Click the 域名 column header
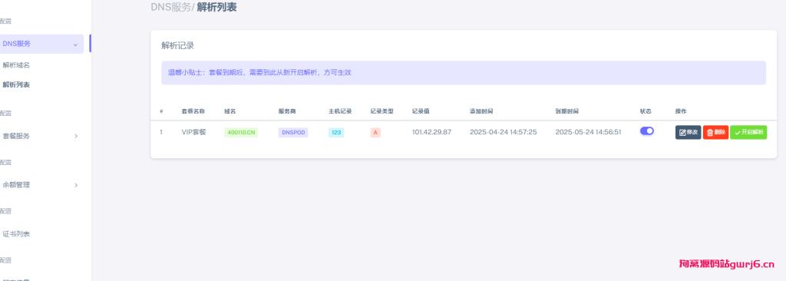The width and height of the screenshot is (786, 281). 230,111
